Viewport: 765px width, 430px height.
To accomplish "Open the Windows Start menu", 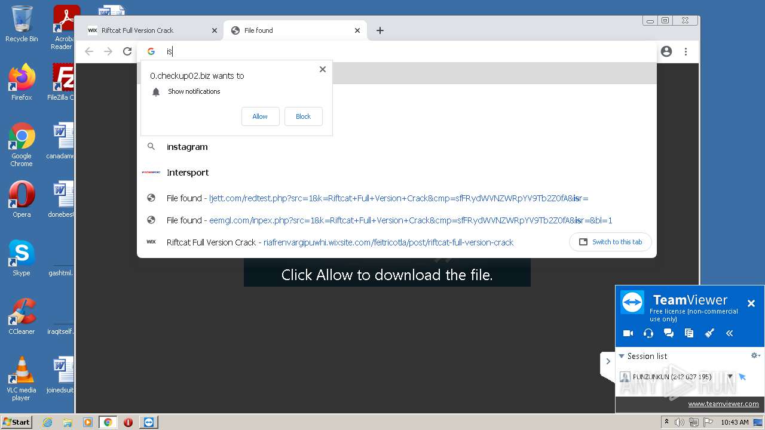I will (x=16, y=422).
